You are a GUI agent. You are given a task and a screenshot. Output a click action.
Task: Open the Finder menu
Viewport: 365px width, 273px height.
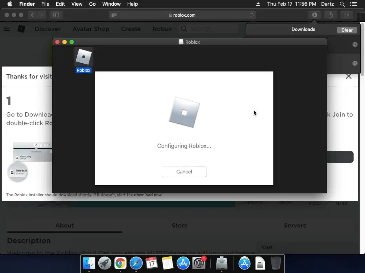(27, 4)
